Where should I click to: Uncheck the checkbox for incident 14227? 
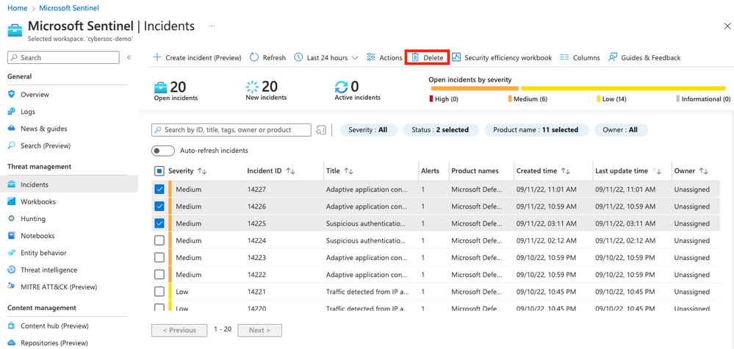tap(159, 190)
